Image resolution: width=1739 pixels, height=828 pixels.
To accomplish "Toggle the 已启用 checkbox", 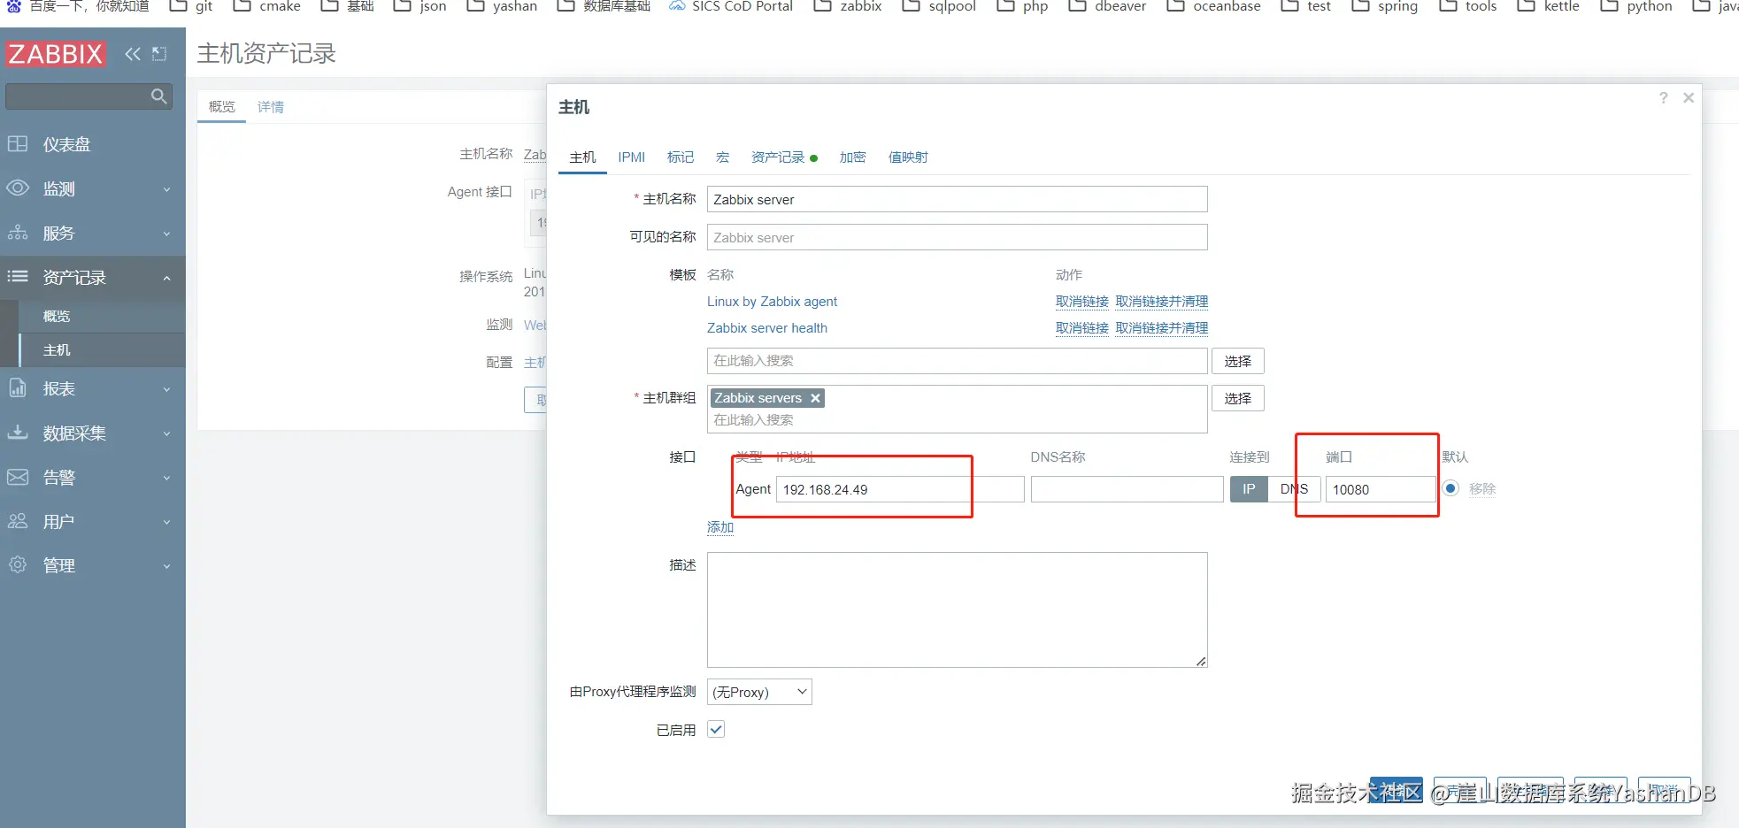I will (x=716, y=729).
